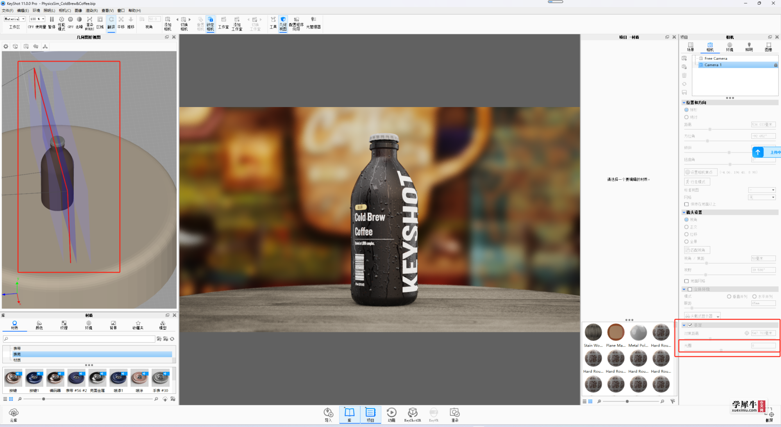781x427 pixels.
Task: Enable the Keep Above Ground checkbox
Action: click(x=686, y=204)
